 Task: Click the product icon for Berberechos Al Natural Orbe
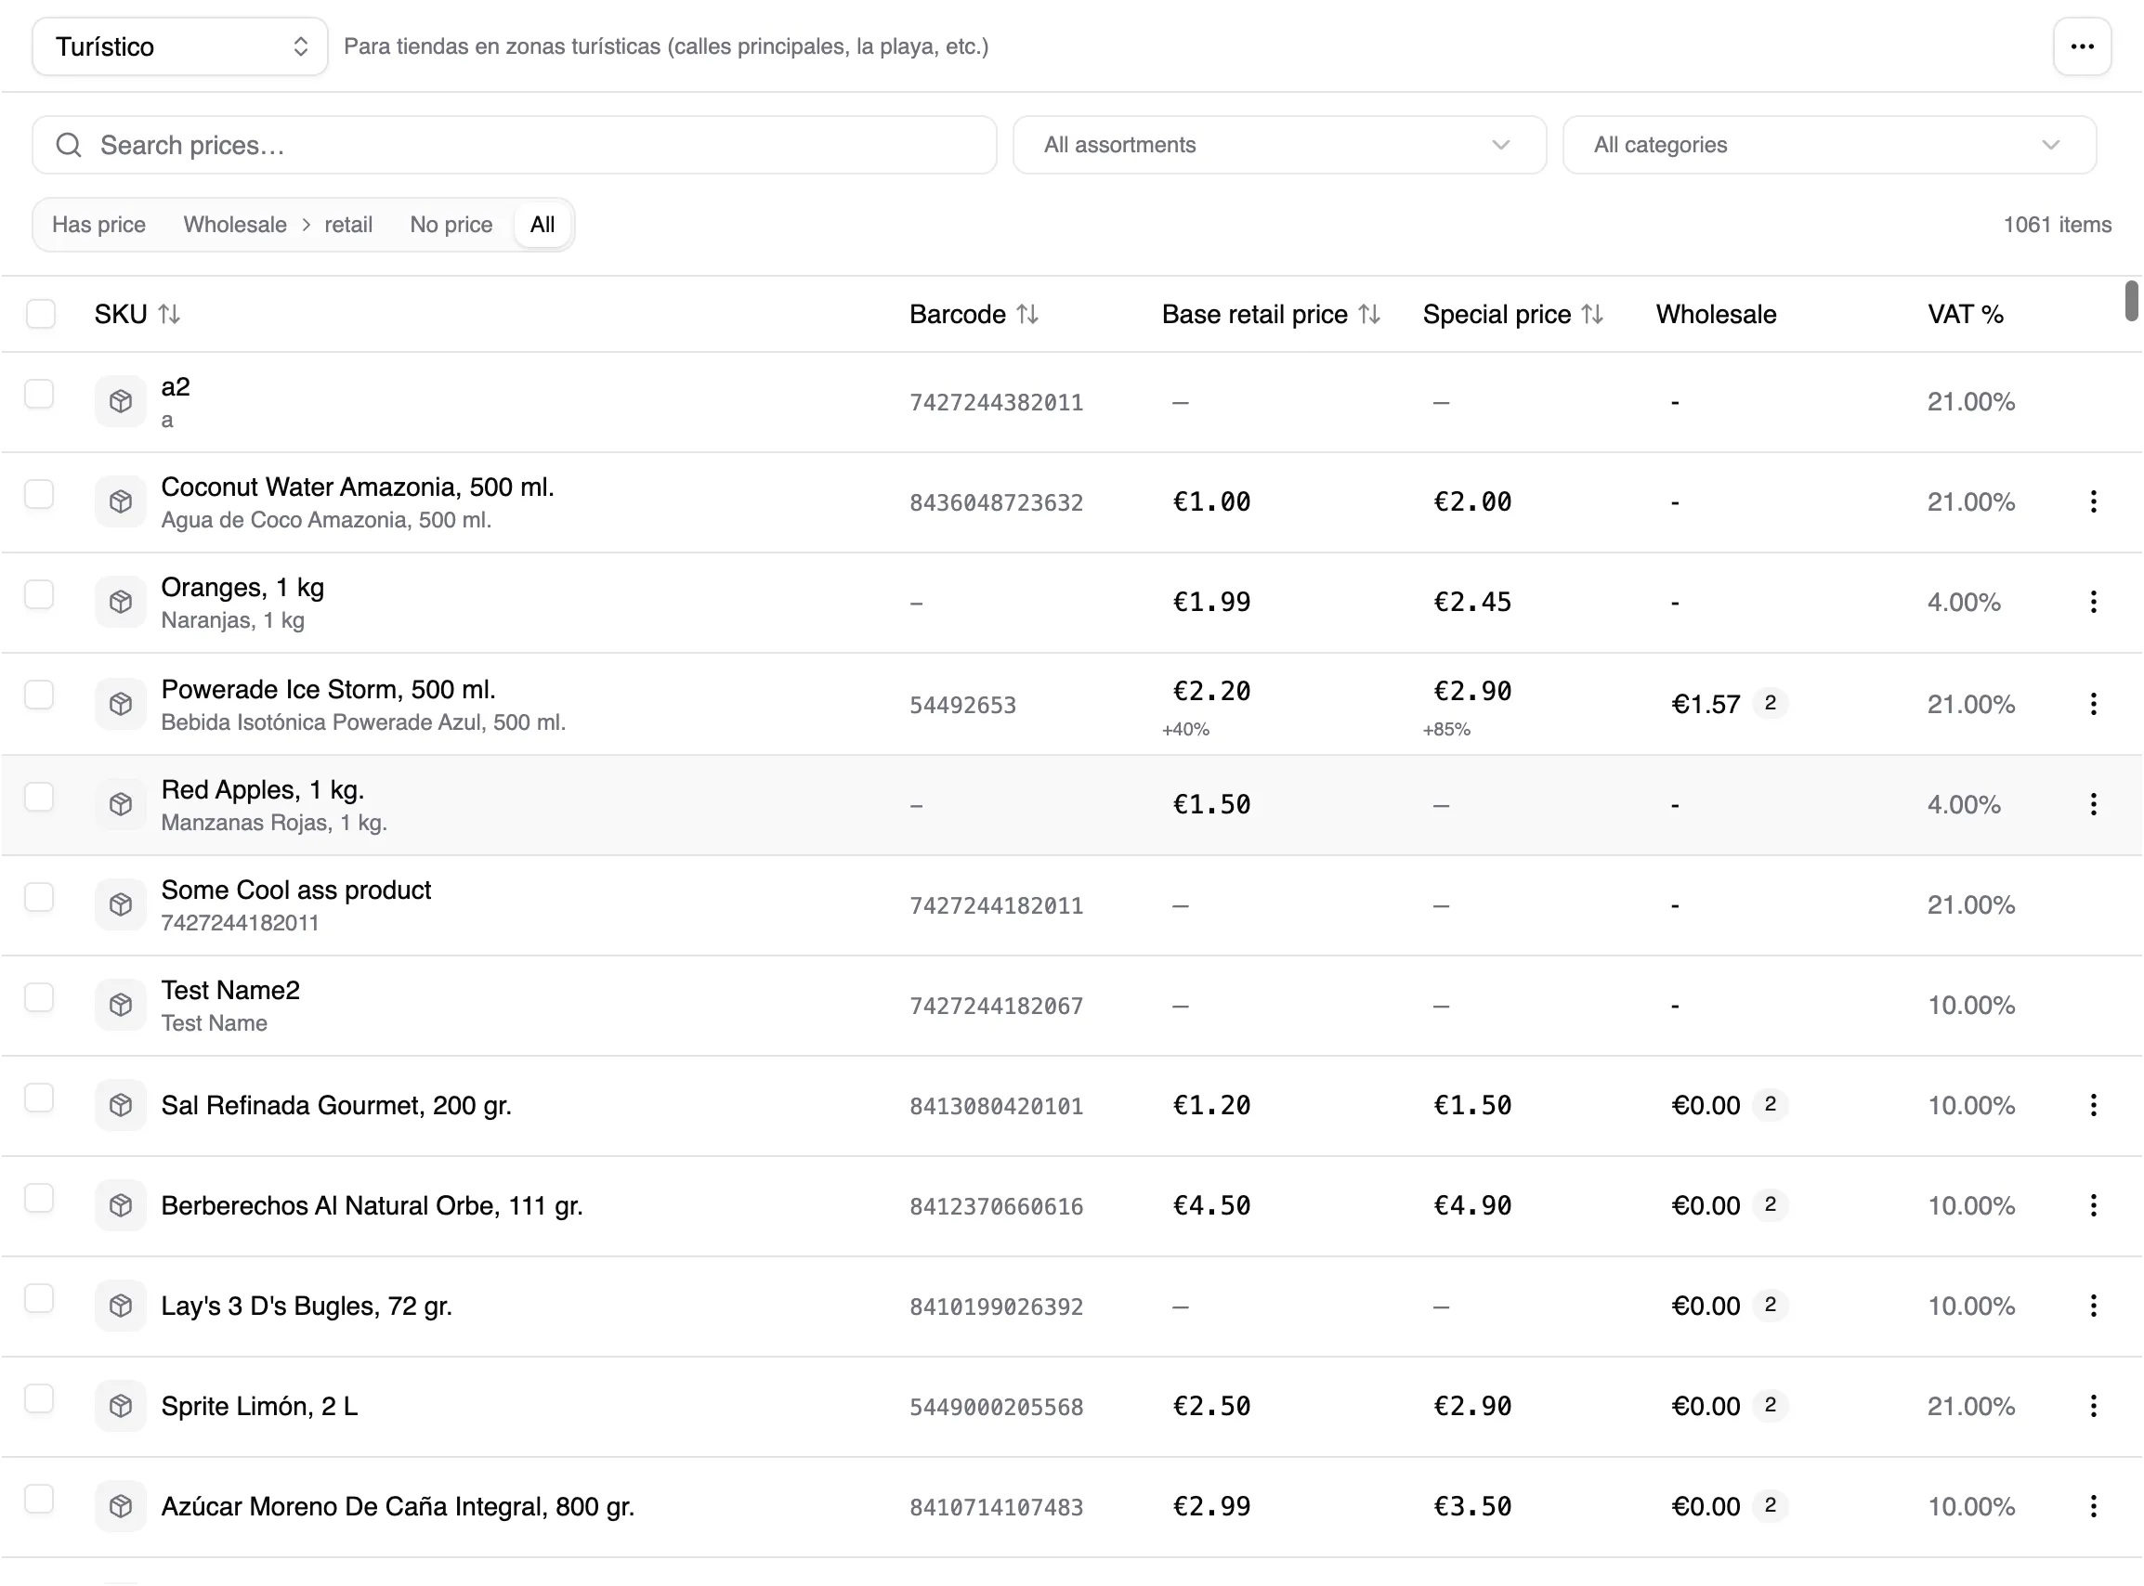point(121,1205)
